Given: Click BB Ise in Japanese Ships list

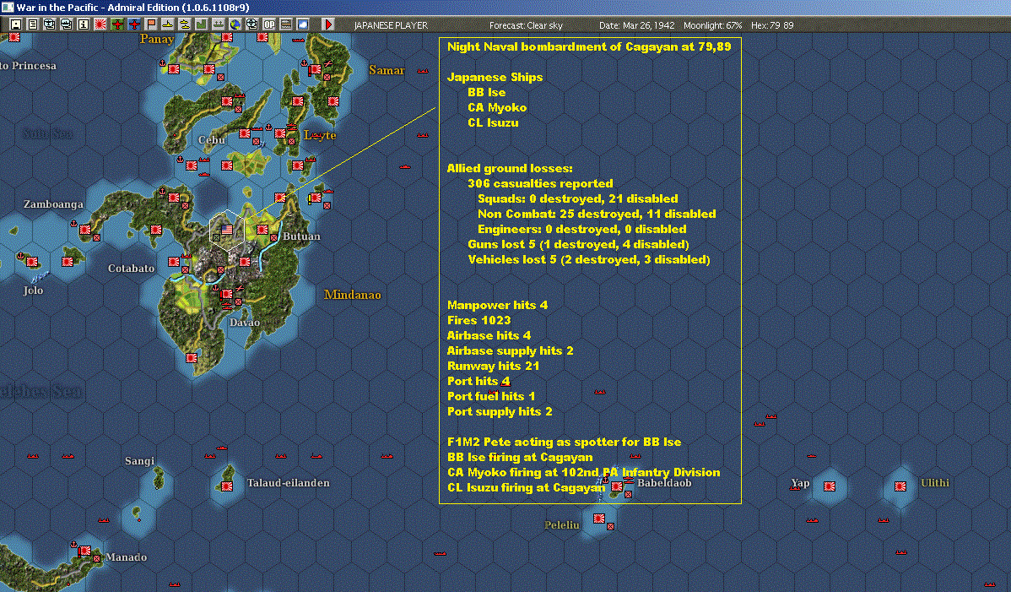Looking at the screenshot, I should (x=486, y=92).
